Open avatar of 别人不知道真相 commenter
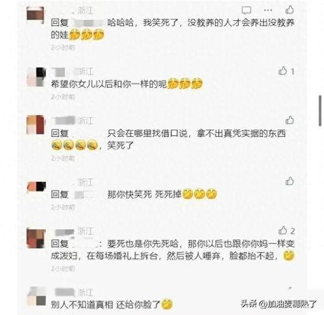 (x=36, y=296)
